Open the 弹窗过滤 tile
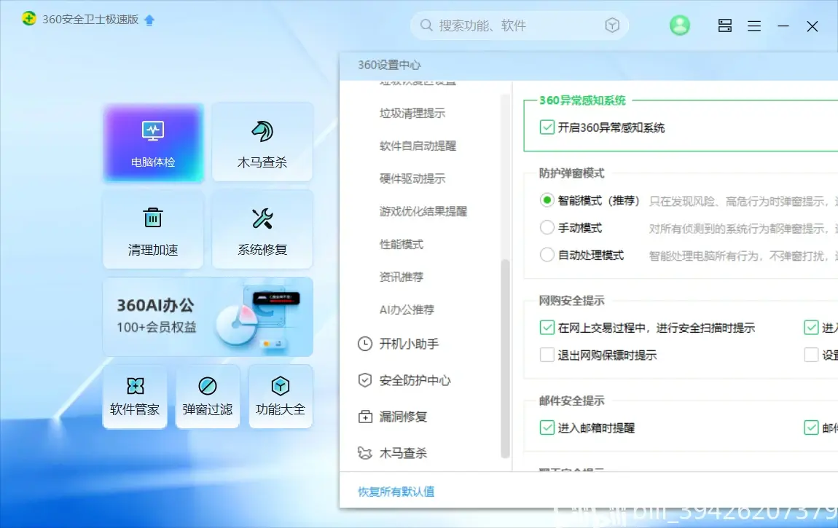Image resolution: width=838 pixels, height=528 pixels. (208, 397)
